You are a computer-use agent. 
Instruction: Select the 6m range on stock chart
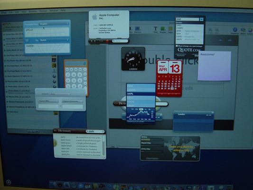click(x=141, y=109)
